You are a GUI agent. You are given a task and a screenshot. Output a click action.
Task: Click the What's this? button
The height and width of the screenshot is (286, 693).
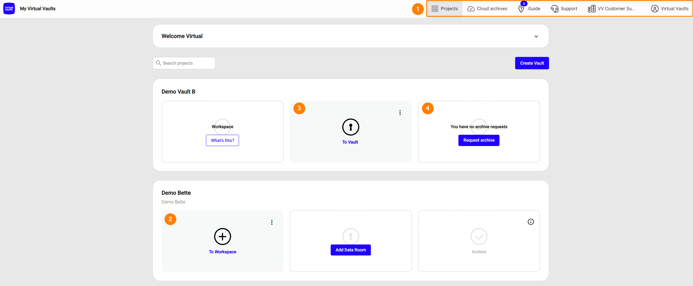pyautogui.click(x=222, y=141)
